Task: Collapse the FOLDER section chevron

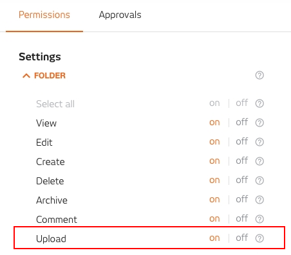Action: 26,76
